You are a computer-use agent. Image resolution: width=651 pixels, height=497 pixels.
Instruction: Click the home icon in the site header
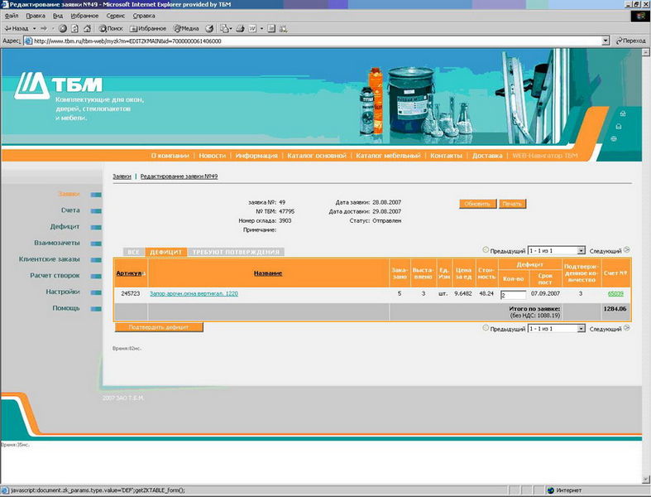point(622,113)
